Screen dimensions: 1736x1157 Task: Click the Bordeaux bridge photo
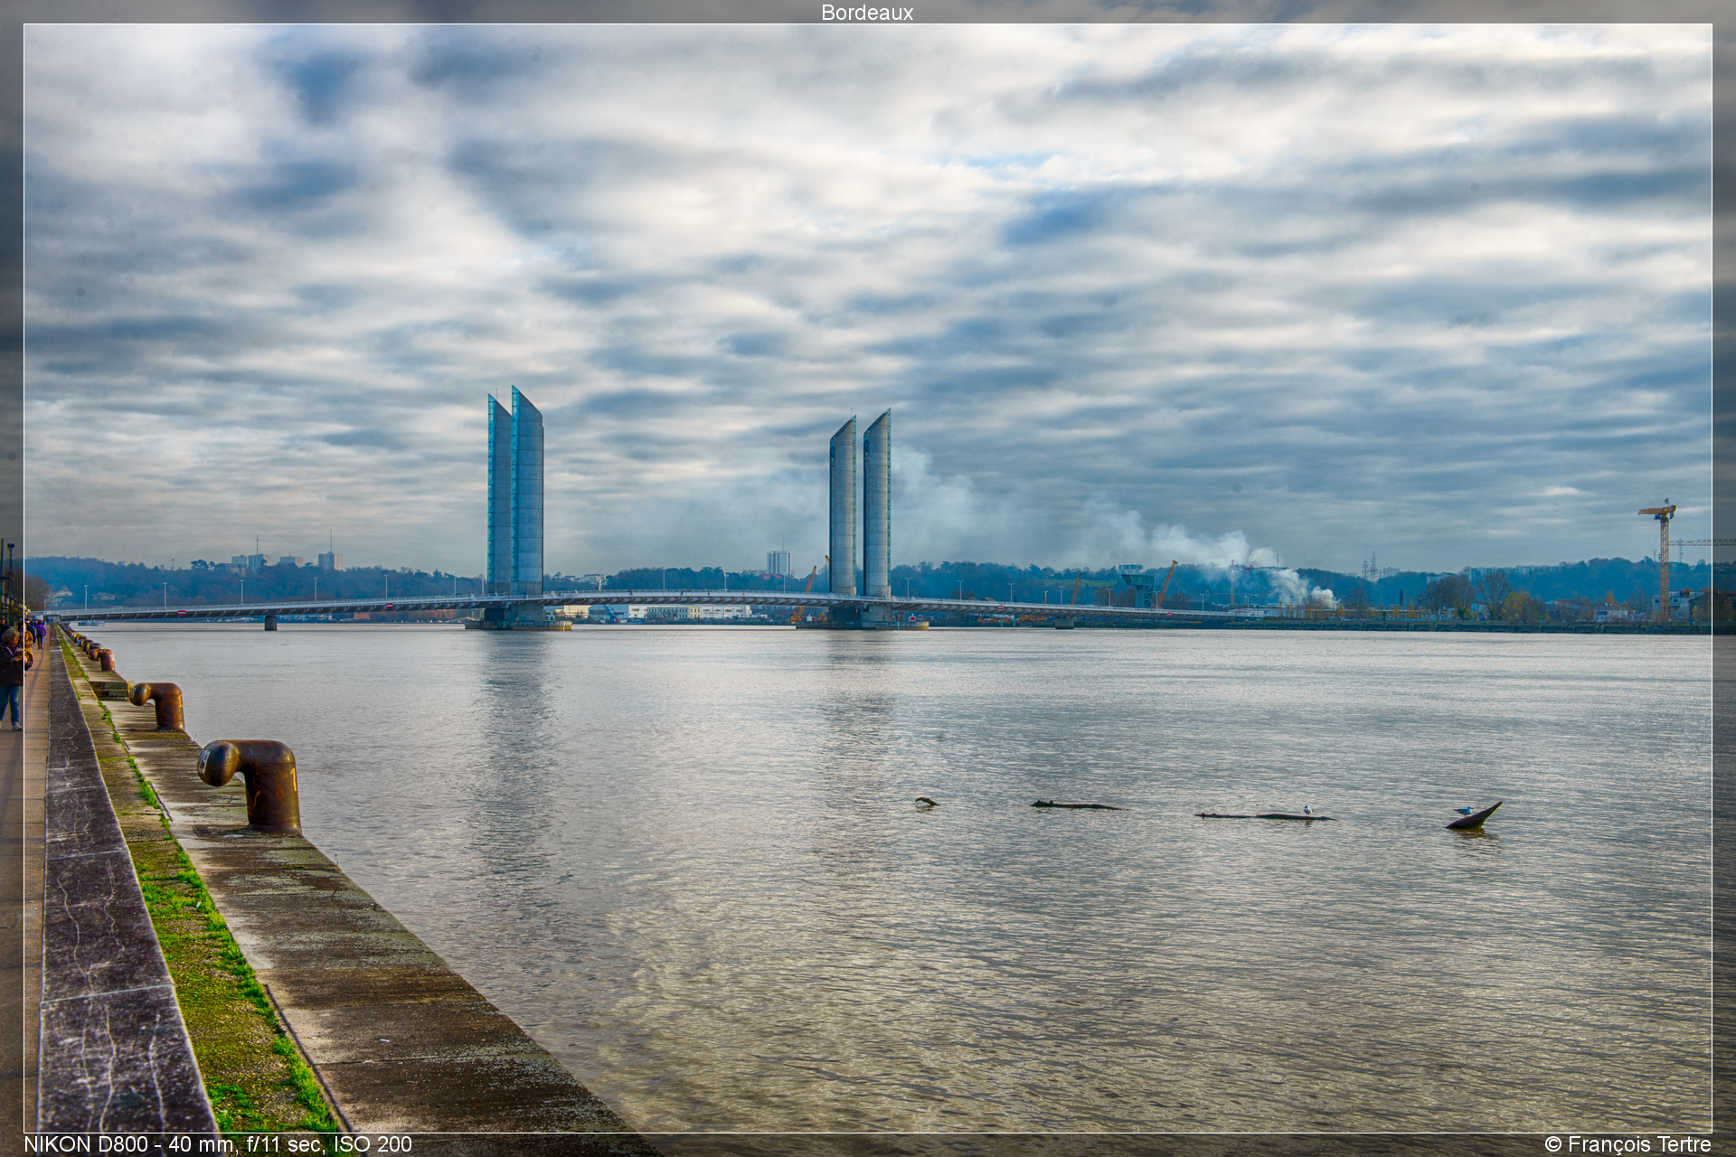tap(868, 578)
